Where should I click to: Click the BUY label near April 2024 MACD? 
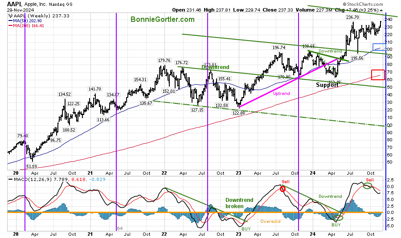click(336, 225)
